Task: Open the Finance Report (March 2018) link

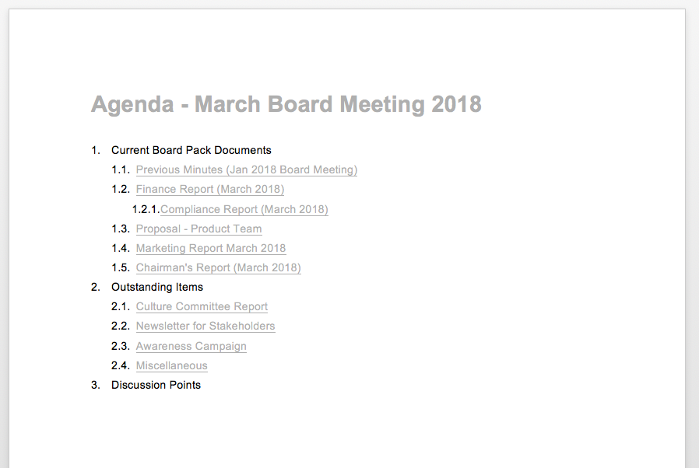Action: pyautogui.click(x=210, y=189)
